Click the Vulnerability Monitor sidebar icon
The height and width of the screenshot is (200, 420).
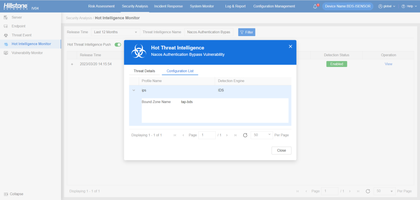6,53
